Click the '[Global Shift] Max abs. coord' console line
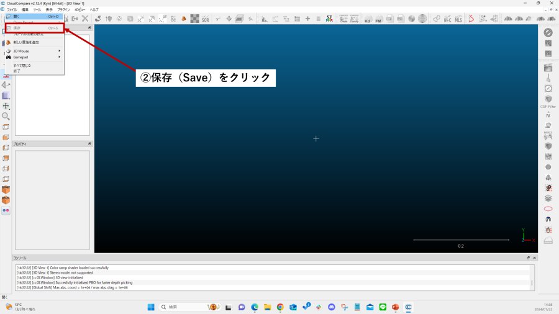559x314 pixels. click(72, 288)
